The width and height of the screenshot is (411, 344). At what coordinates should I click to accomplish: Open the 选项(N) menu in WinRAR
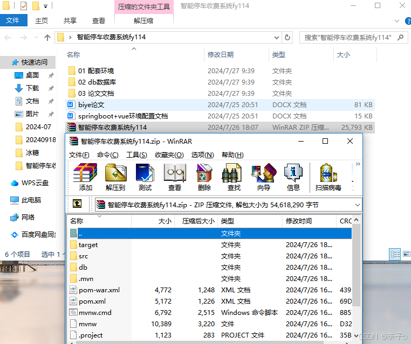click(203, 155)
